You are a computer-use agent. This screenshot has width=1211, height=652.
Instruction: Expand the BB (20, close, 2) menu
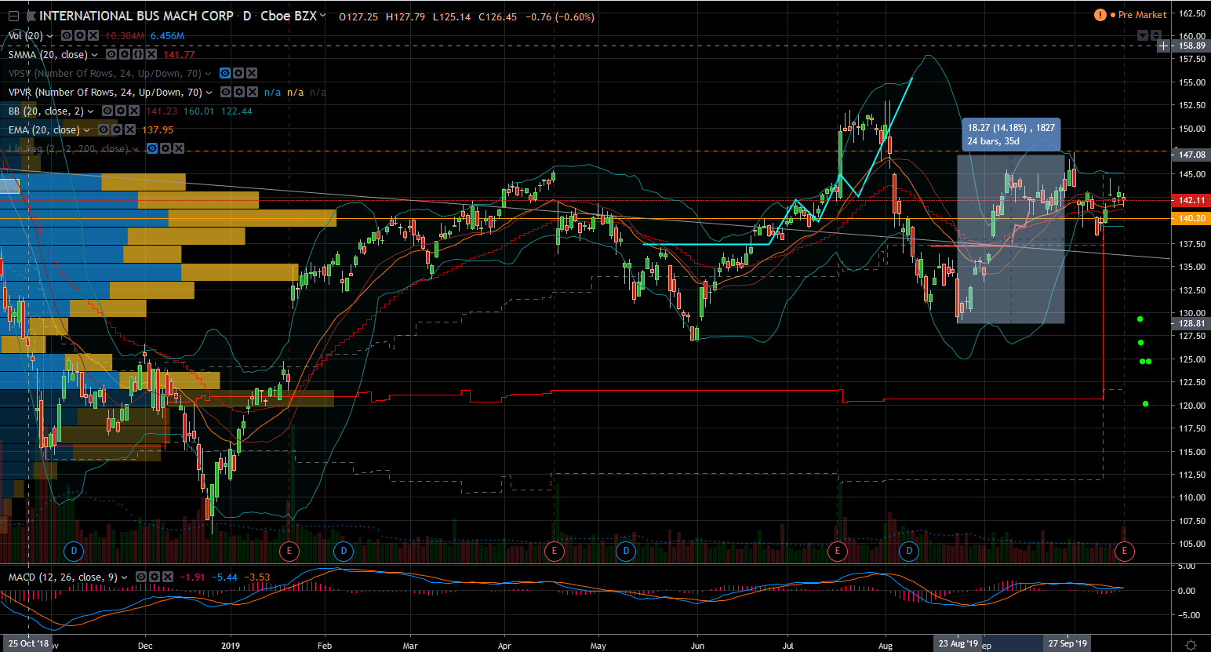tap(91, 111)
